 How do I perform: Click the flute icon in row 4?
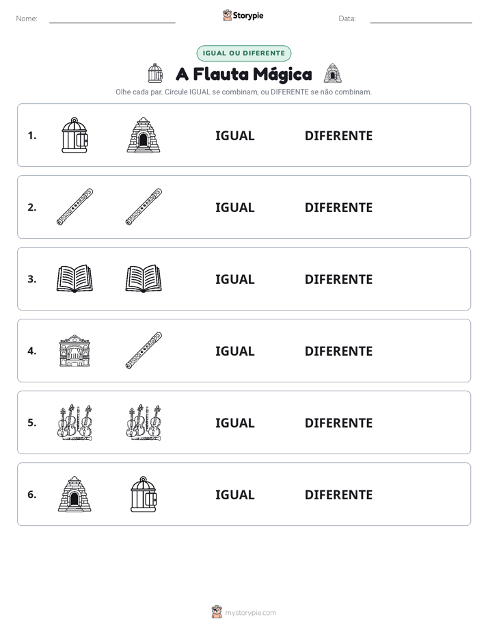[144, 350]
